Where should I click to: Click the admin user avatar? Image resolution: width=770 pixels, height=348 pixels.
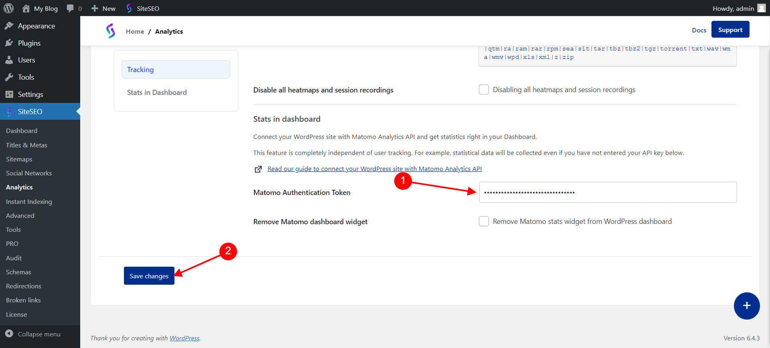tap(762, 8)
